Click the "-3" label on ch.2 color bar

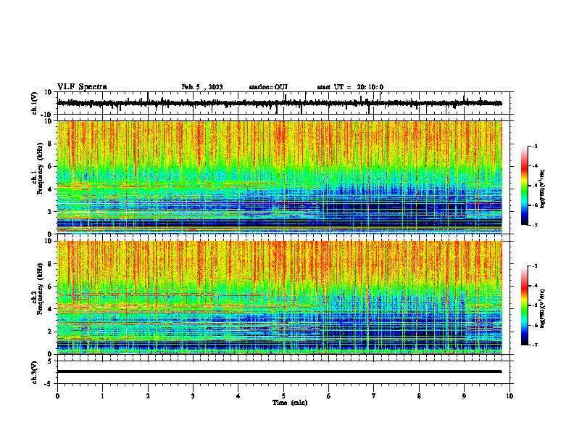pos(534,266)
